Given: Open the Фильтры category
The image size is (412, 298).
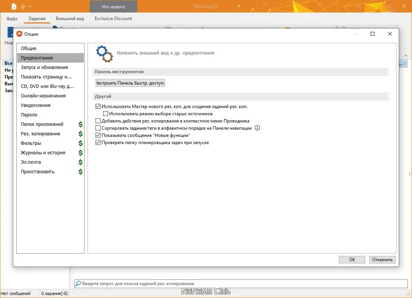Looking at the screenshot, I should coord(50,143).
